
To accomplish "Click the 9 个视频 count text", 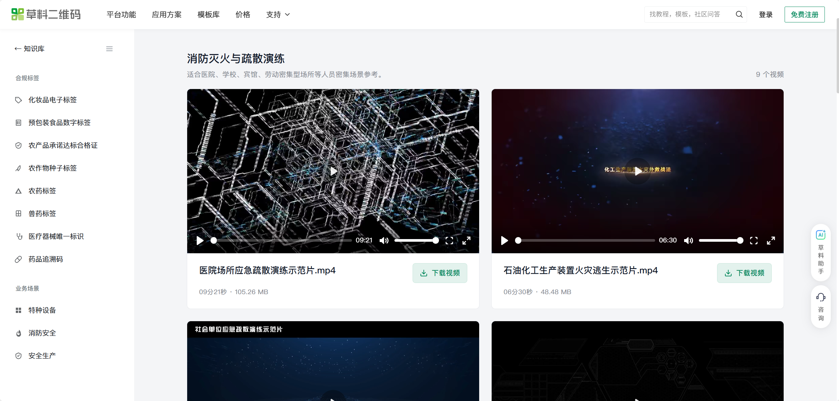I will pyautogui.click(x=769, y=75).
